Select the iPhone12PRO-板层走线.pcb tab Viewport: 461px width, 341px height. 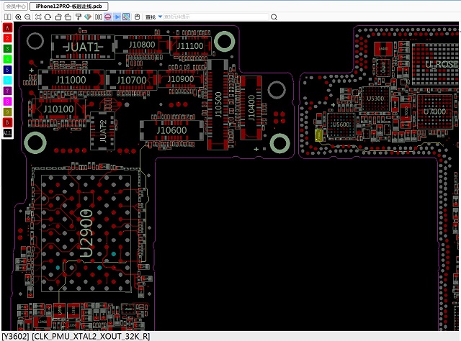(x=68, y=6)
